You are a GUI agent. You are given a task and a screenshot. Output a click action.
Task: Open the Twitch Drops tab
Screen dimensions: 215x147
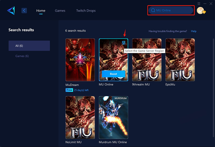click(86, 10)
